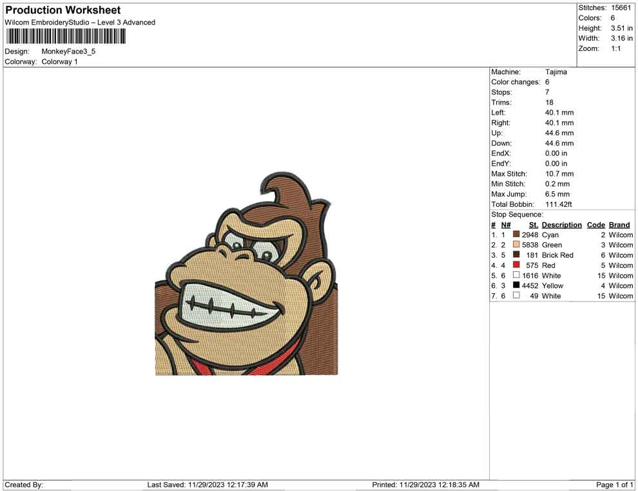Click the Left value '40.1 mm'
The width and height of the screenshot is (638, 491).
559,112
